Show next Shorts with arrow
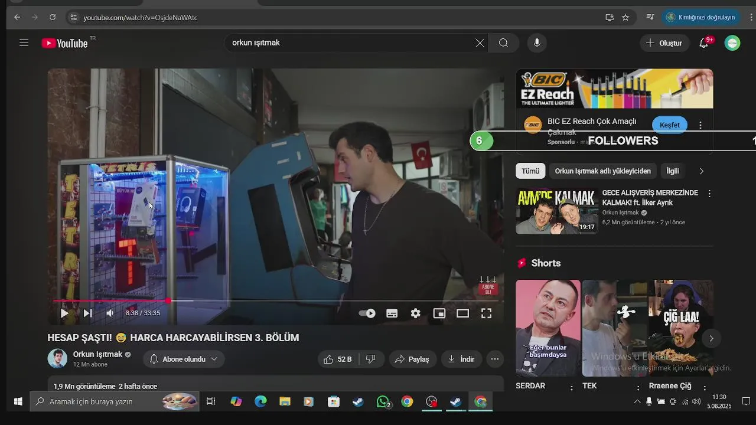Image resolution: width=756 pixels, height=425 pixels. [x=711, y=338]
